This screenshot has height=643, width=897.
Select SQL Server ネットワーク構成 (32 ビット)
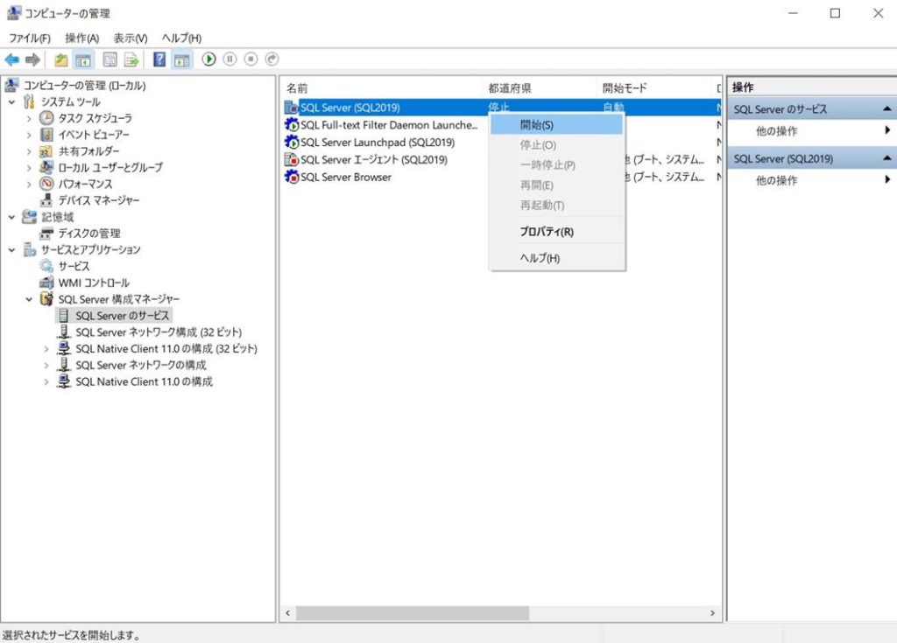coord(159,332)
